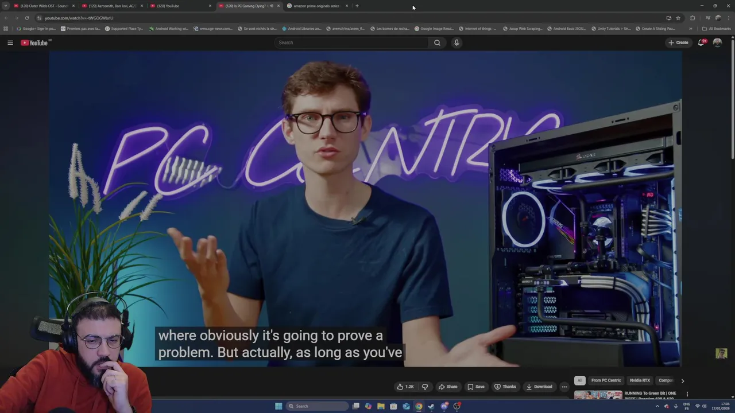This screenshot has height=413, width=735.
Task: Select the All filter chip
Action: click(x=579, y=380)
